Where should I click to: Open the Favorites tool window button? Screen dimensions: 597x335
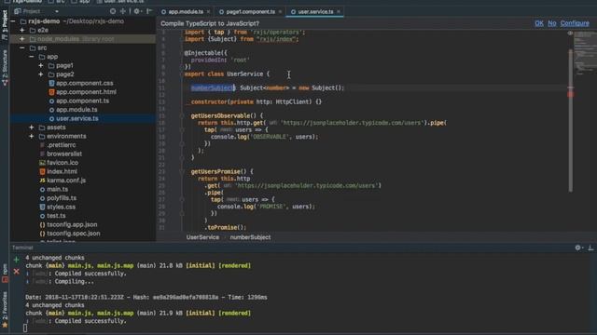(5, 310)
